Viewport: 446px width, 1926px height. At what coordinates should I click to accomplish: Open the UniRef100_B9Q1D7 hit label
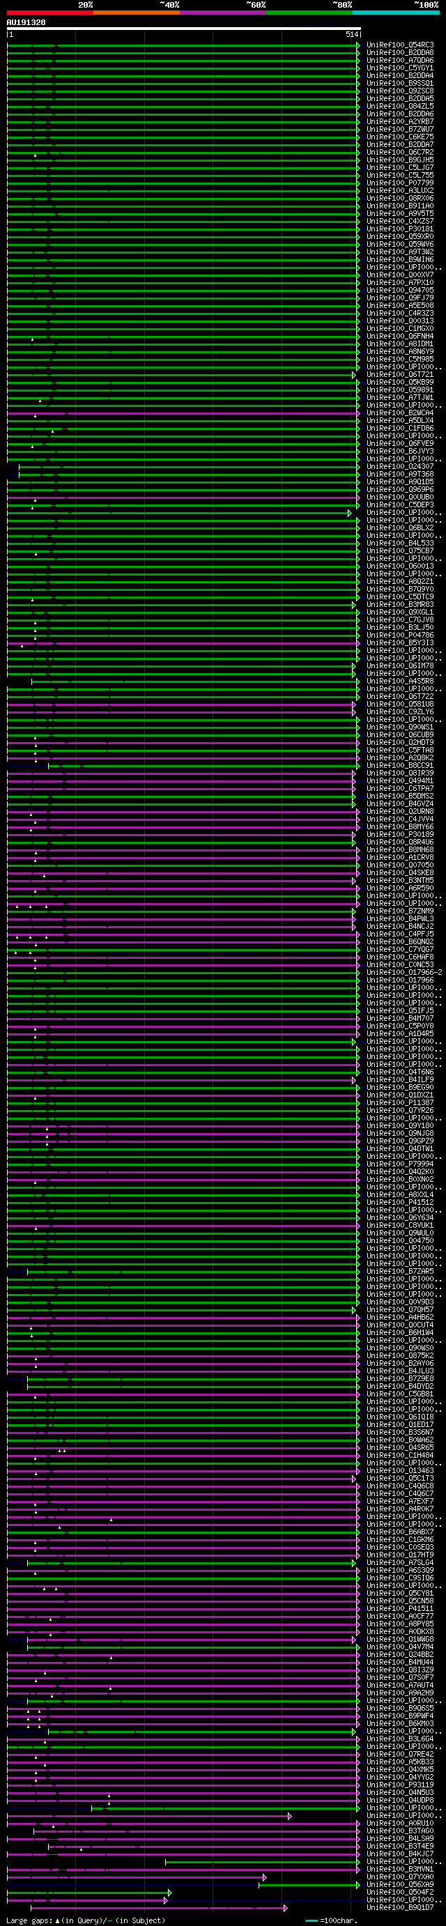[x=399, y=1908]
